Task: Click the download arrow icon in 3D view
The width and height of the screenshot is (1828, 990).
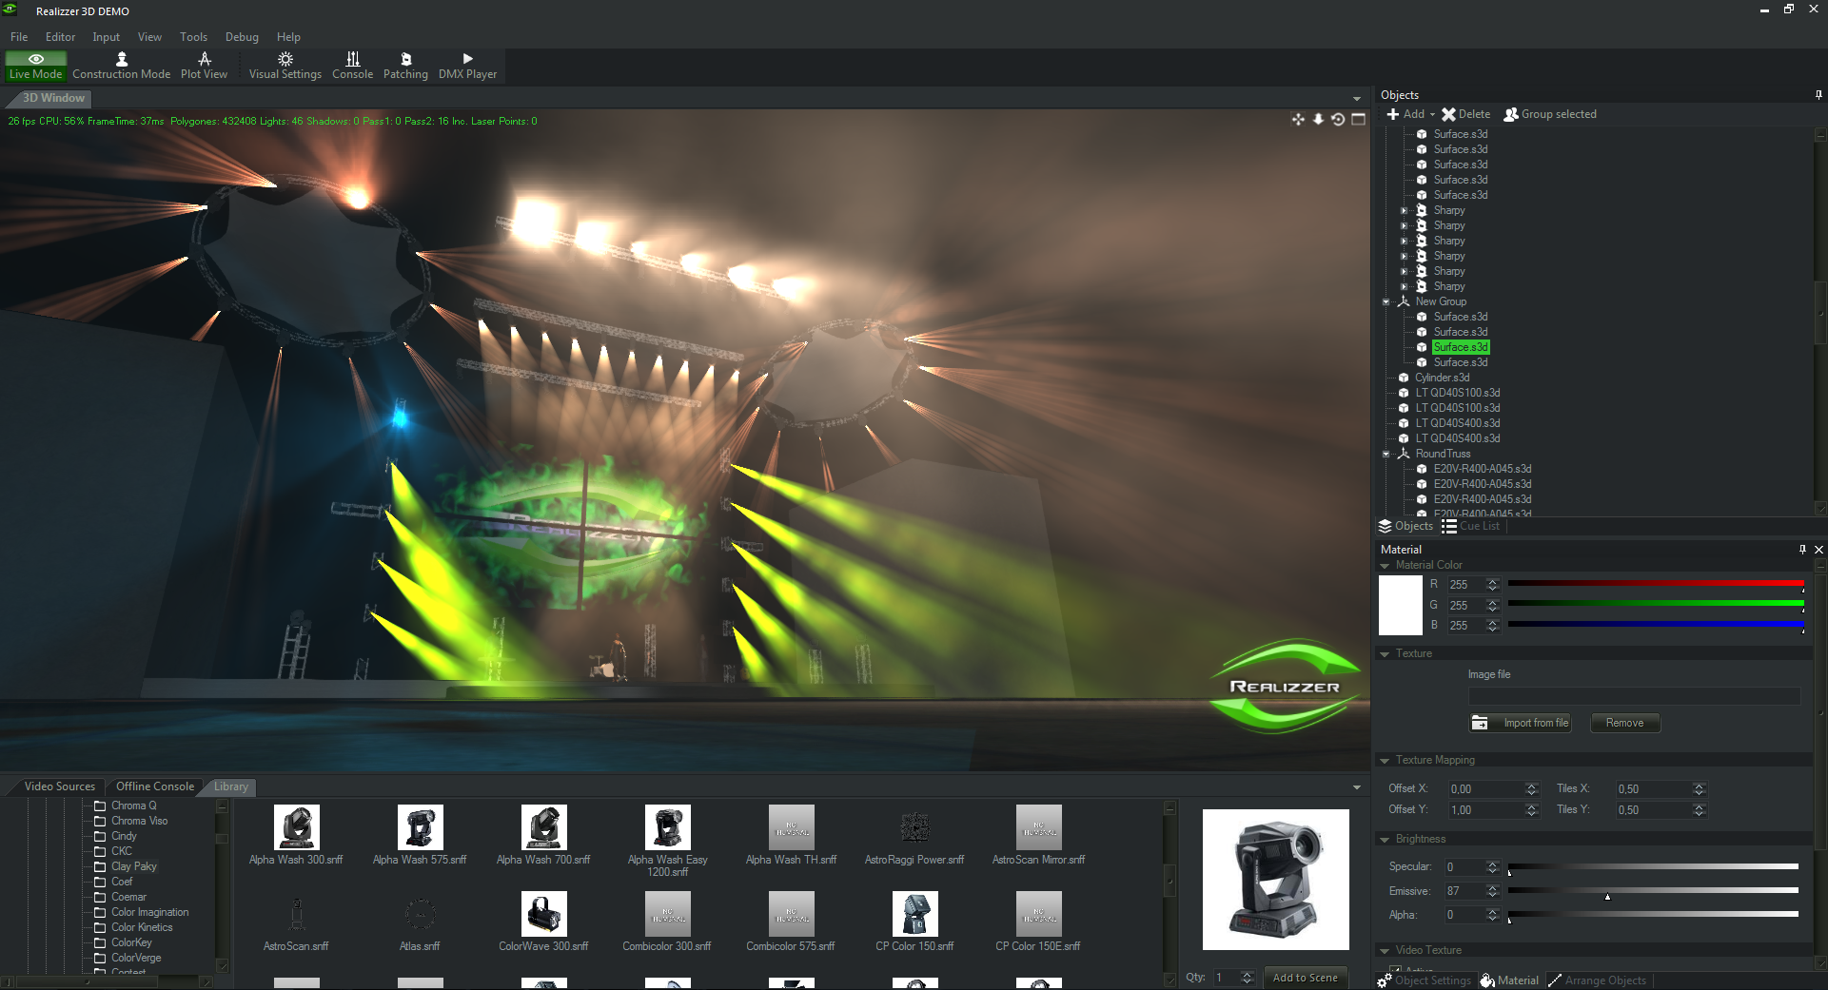Action: coord(1318,119)
